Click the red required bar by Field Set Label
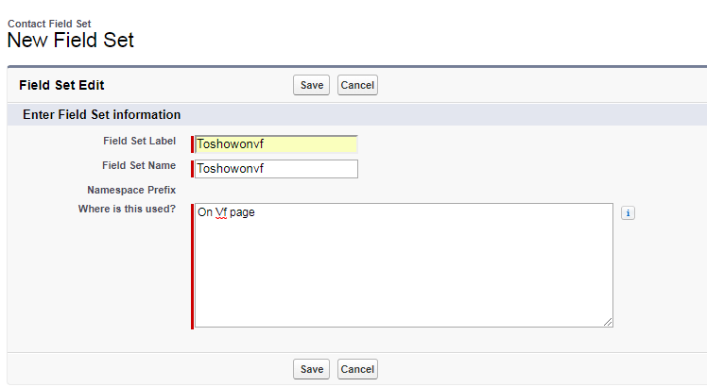707x387 pixels. [193, 144]
